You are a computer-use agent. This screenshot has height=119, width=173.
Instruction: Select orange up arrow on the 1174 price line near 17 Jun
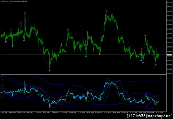(x=100, y=54)
